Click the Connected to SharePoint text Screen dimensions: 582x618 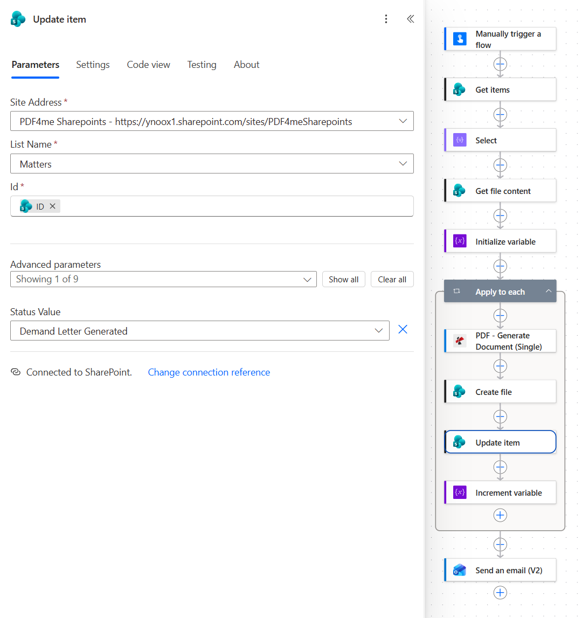[79, 372]
